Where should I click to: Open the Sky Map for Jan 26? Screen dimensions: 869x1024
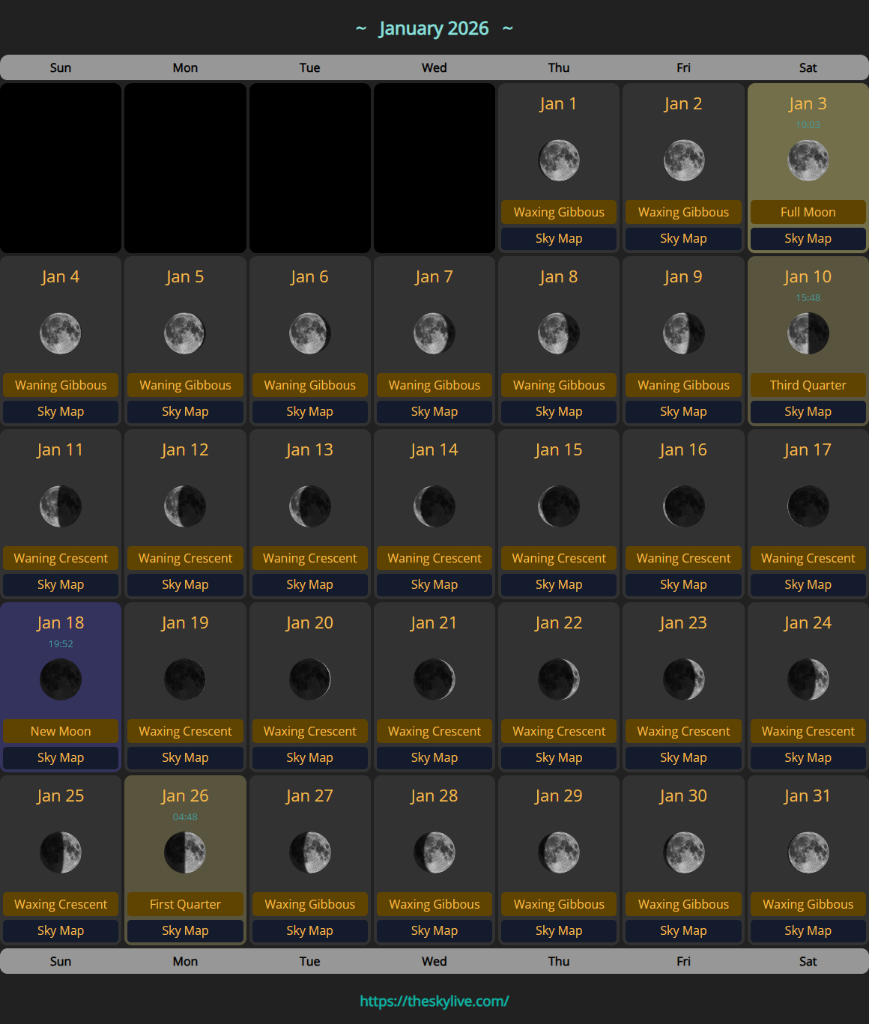pos(185,930)
